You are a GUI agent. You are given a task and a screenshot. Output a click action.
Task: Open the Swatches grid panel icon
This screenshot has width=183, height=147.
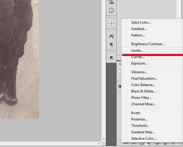point(111,23)
